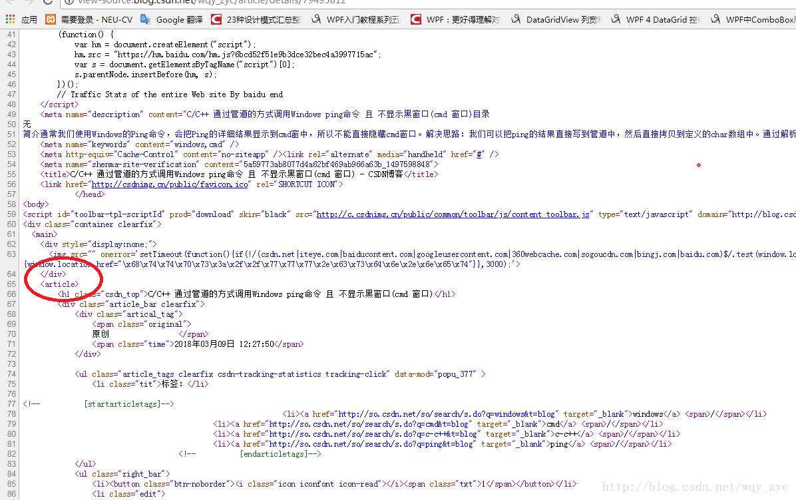Open the 23种设计模式汇总整 bookmark
Viewport: 796px width, 500px height.
(x=256, y=19)
